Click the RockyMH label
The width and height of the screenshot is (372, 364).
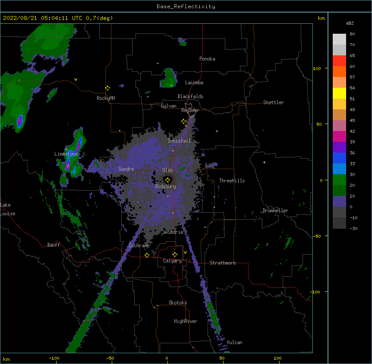[x=106, y=98]
